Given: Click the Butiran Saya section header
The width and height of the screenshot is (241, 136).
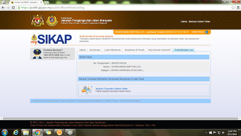Looking at the screenshot, I should 144,57.
